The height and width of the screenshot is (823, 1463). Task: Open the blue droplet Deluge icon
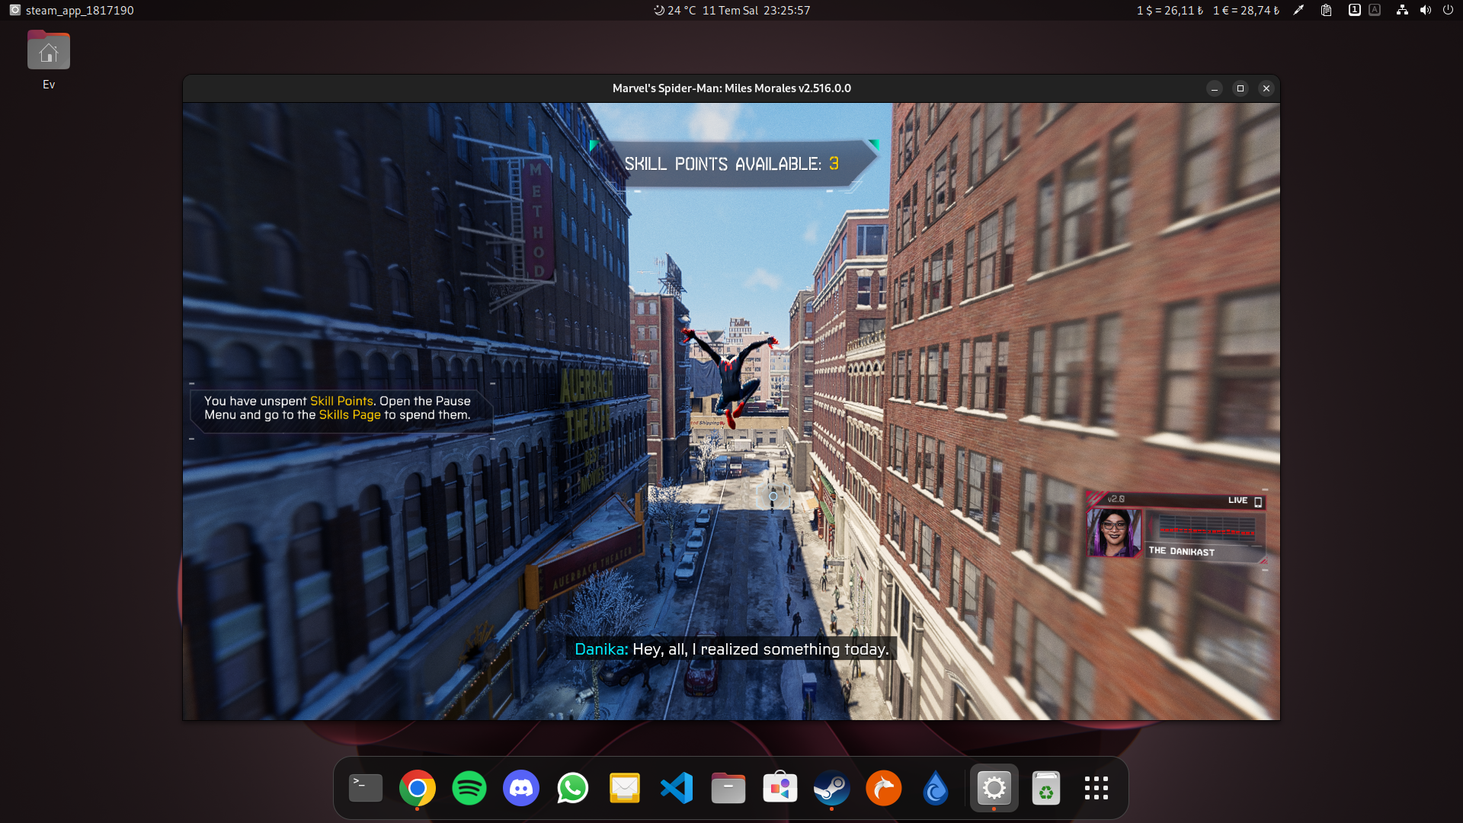(936, 788)
